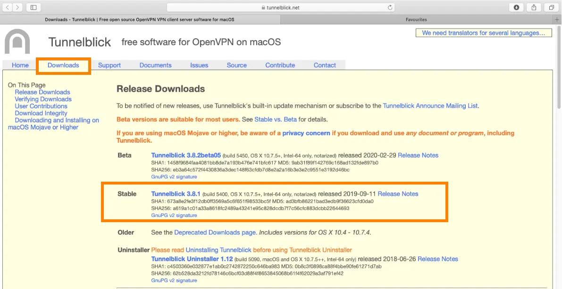Viewport: 562px width, 289px height.
Task: Open Release Notes for the Beta release
Action: click(x=418, y=155)
